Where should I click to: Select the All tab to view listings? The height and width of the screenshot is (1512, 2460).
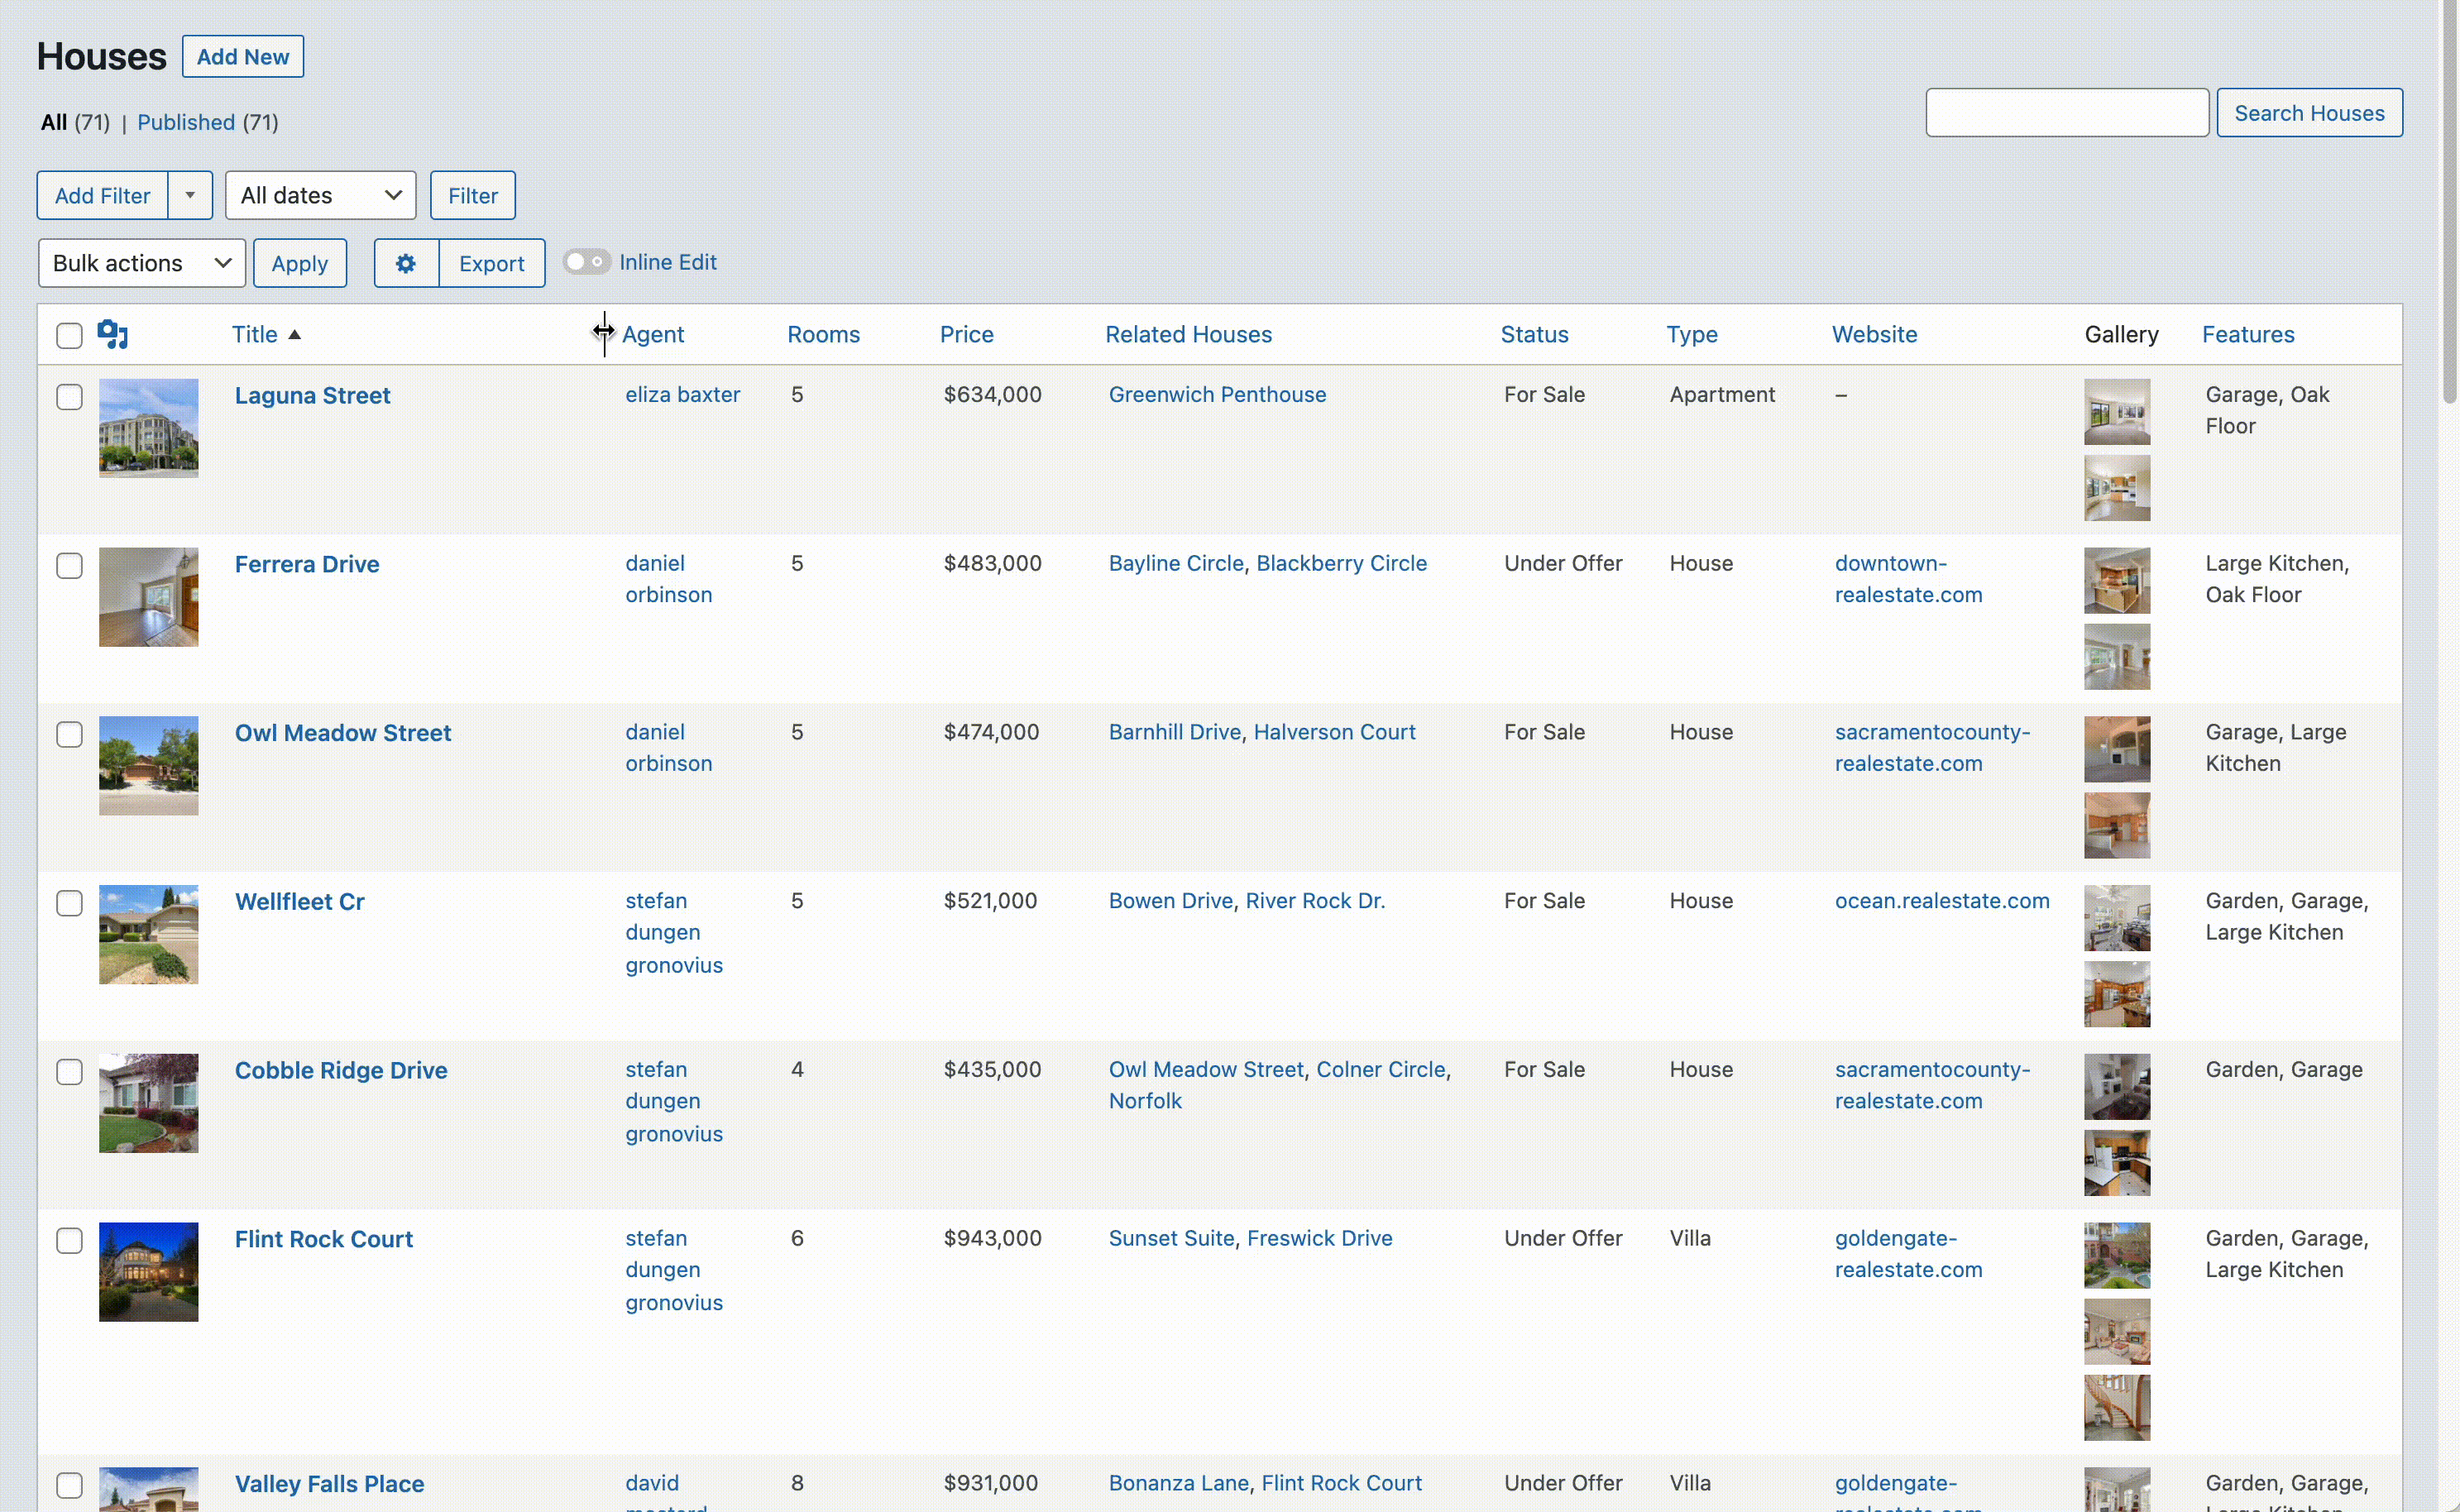click(51, 121)
